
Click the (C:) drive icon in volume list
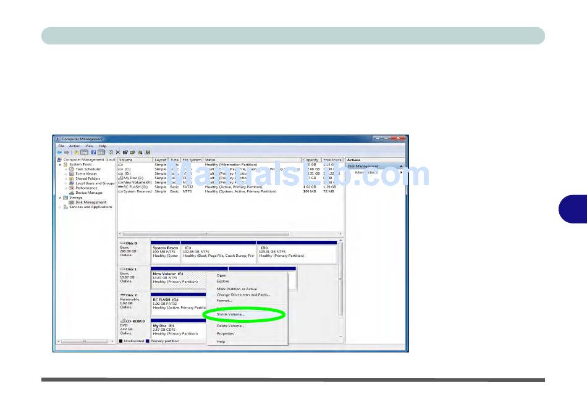pyautogui.click(x=120, y=169)
